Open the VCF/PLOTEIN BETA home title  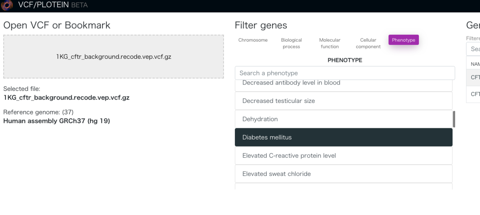coord(53,5)
